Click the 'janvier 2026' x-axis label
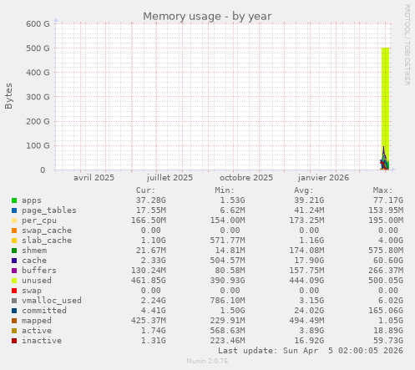The width and height of the screenshot is (415, 370). pos(323,178)
